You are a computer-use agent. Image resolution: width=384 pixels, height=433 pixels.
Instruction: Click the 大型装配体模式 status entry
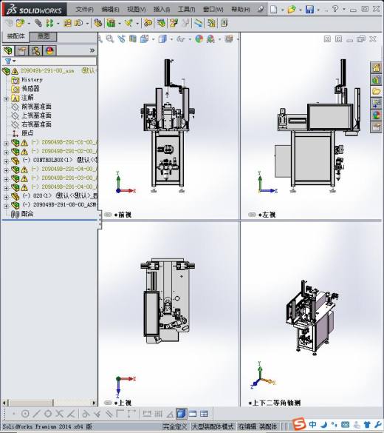click(213, 426)
